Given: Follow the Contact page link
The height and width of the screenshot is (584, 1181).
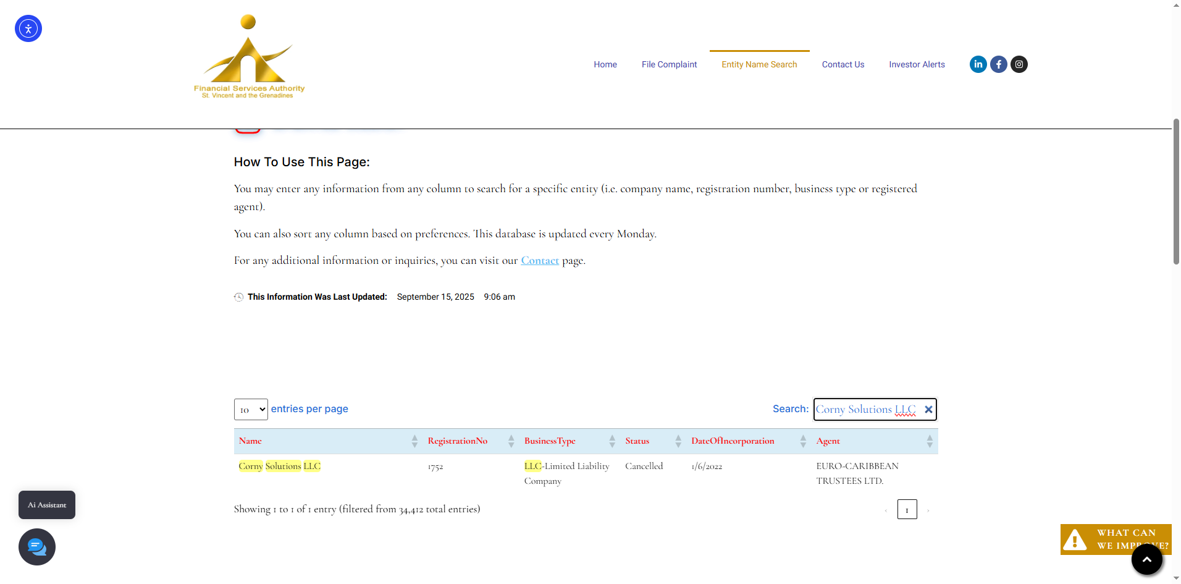Looking at the screenshot, I should 540,261.
